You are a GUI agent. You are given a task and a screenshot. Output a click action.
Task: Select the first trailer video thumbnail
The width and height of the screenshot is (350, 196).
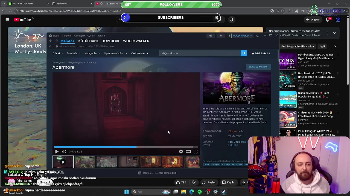63,162
